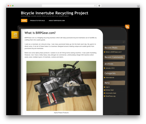Click the Categories heading
The width and height of the screenshot is (146, 124).
pos(110,73)
